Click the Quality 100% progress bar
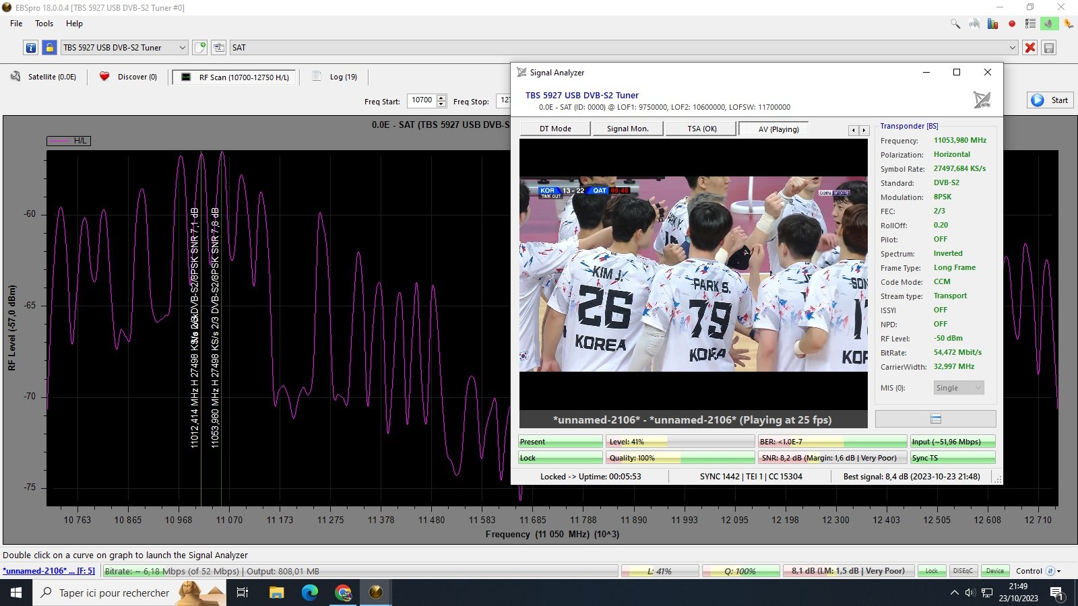Screen dimensions: 1078x606 pyautogui.click(x=680, y=458)
